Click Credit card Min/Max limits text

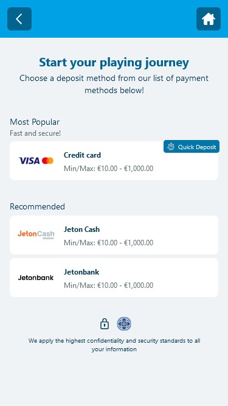[x=109, y=169]
